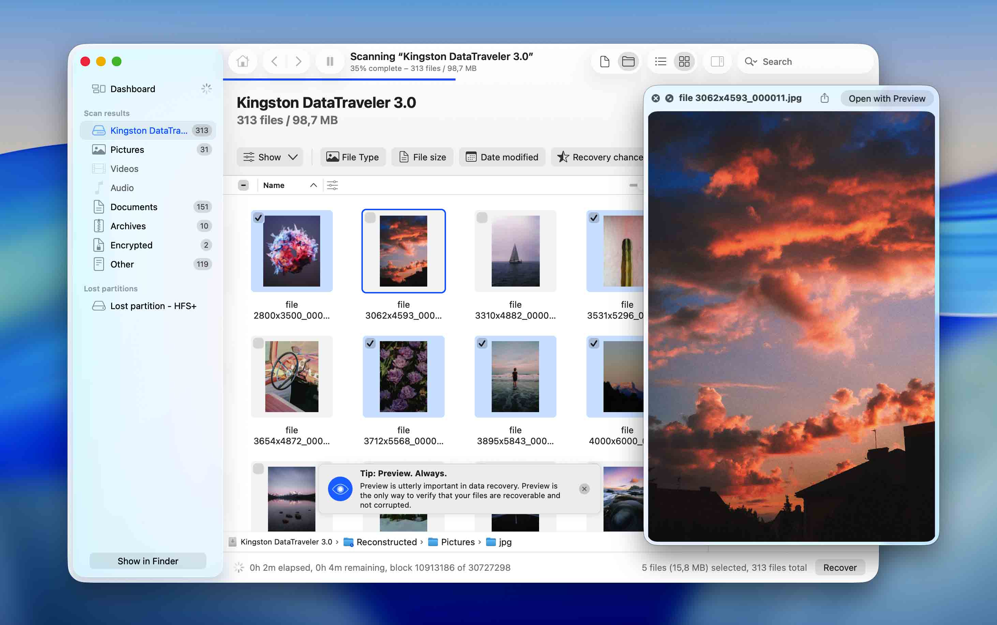The height and width of the screenshot is (625, 997).
Task: Click the Recover button
Action: pos(840,568)
